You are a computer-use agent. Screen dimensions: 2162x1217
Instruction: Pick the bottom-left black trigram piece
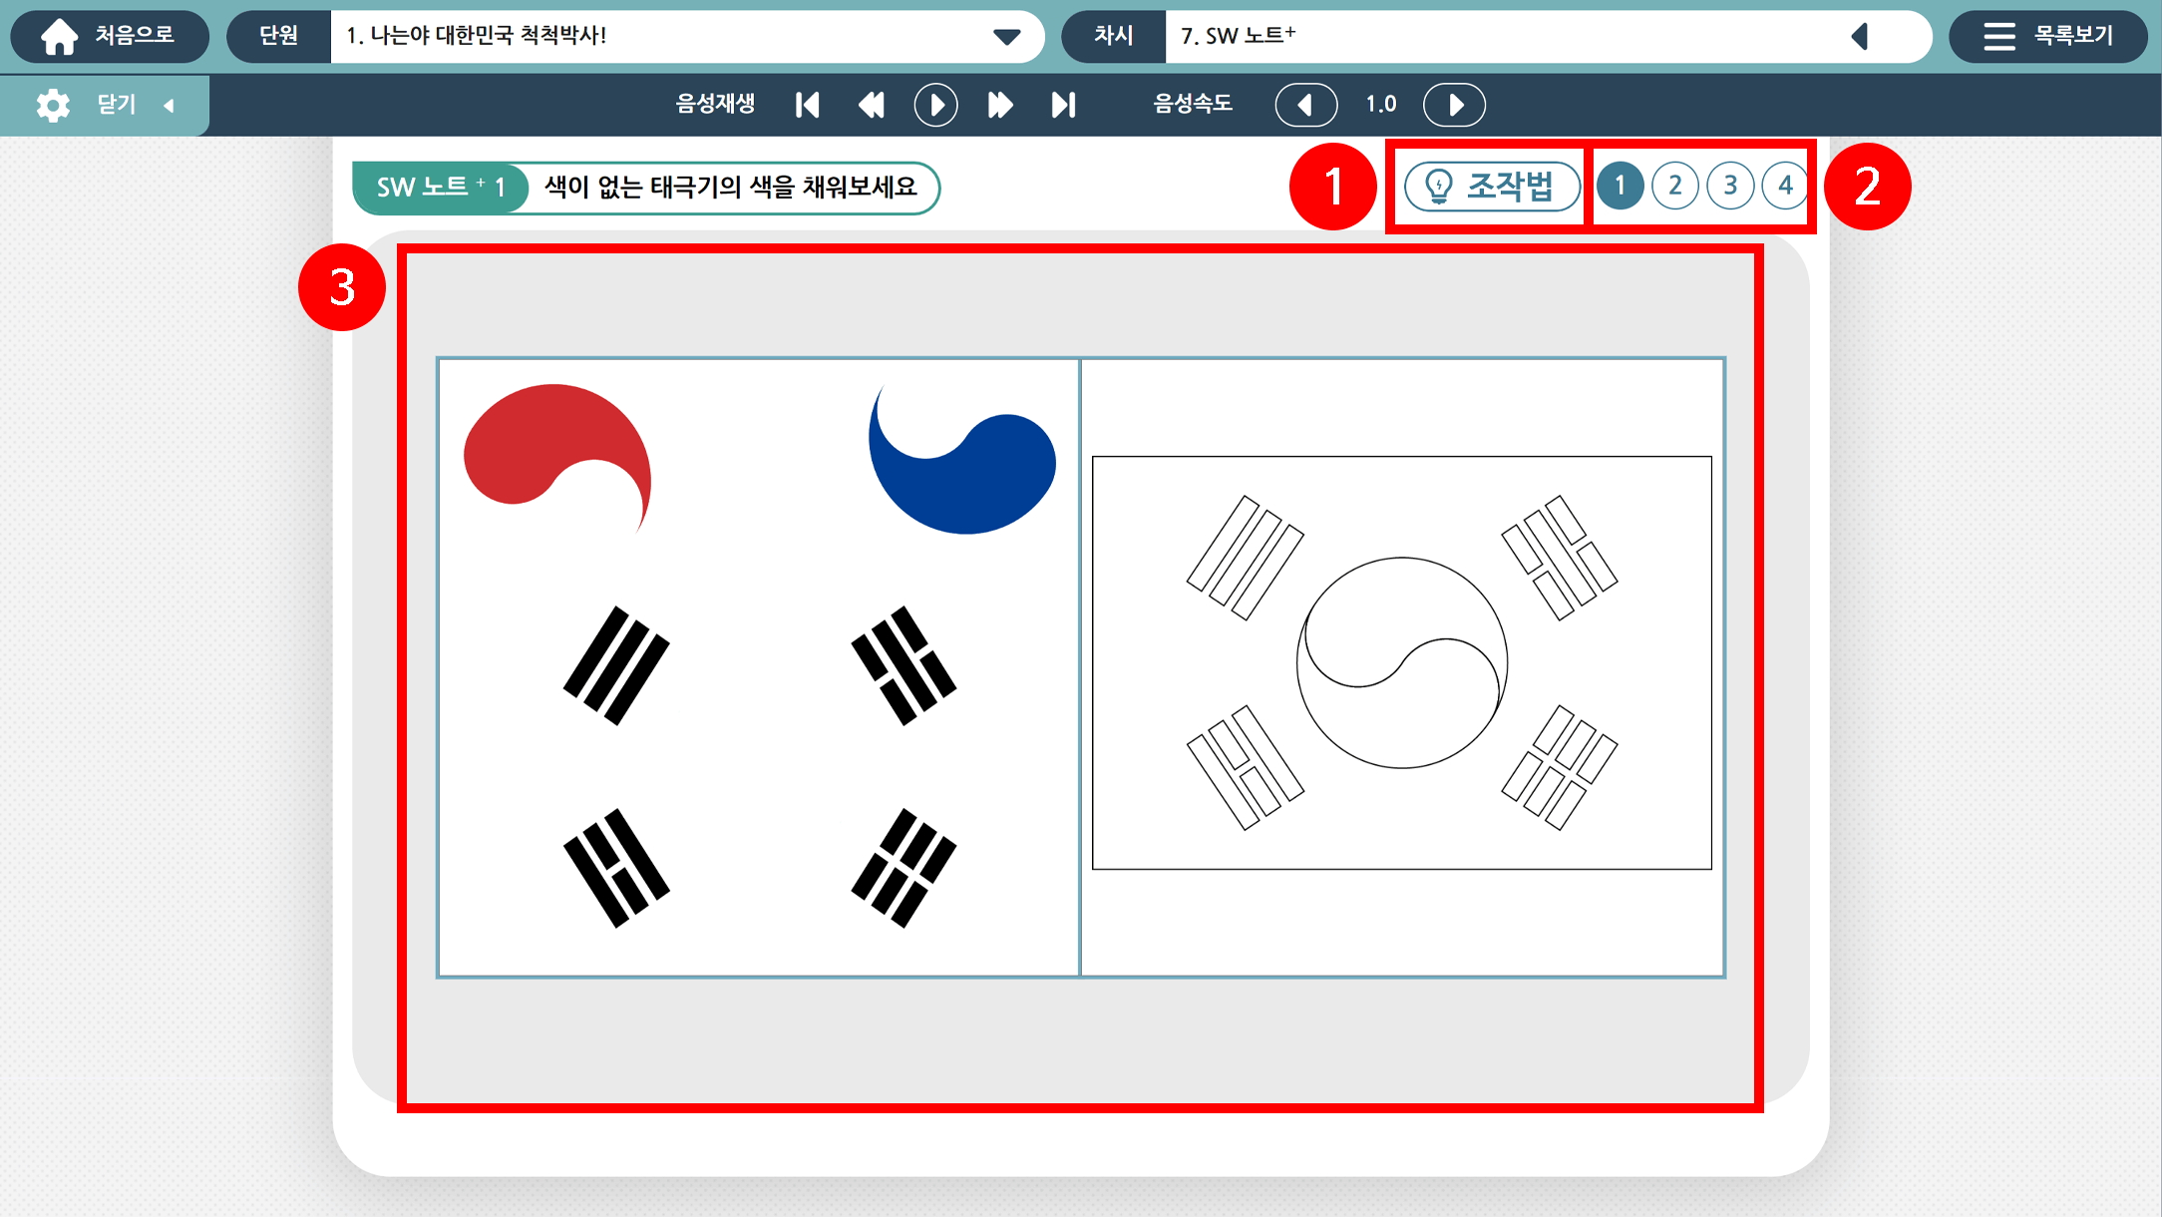616,868
